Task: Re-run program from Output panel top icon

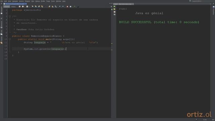Action: pyautogui.click(x=114, y=6)
